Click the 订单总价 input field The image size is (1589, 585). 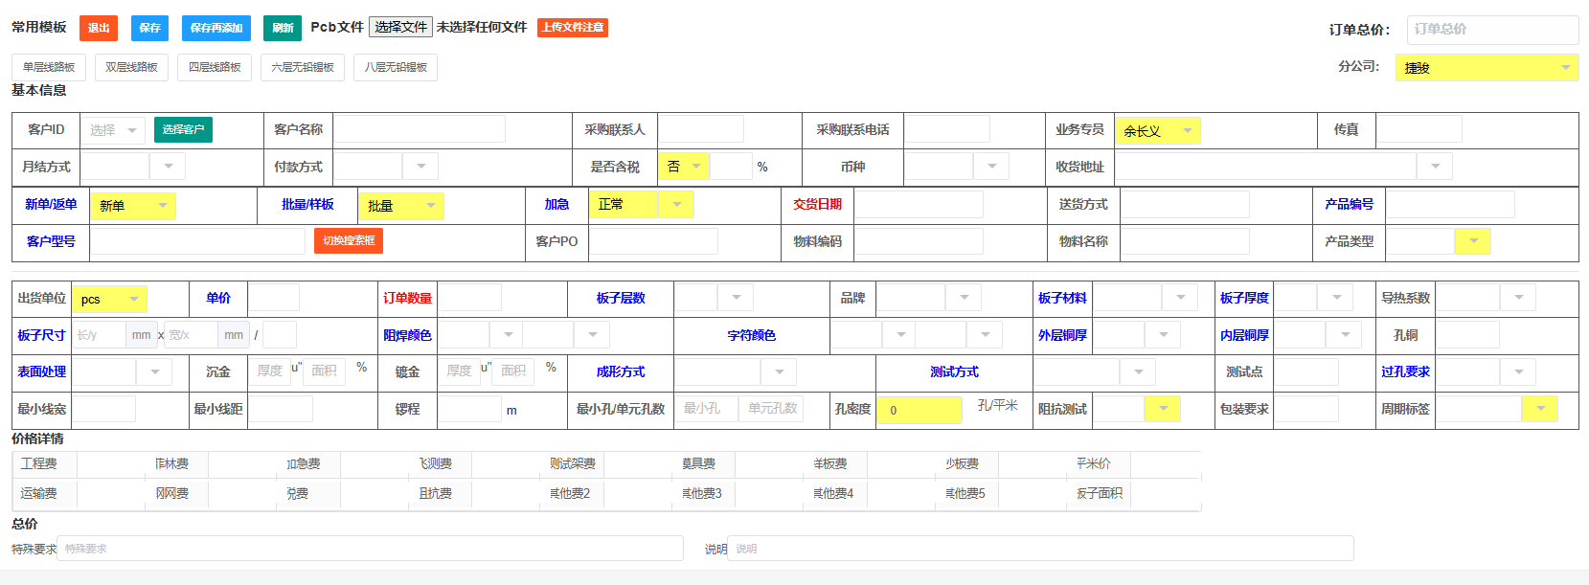click(x=1492, y=30)
